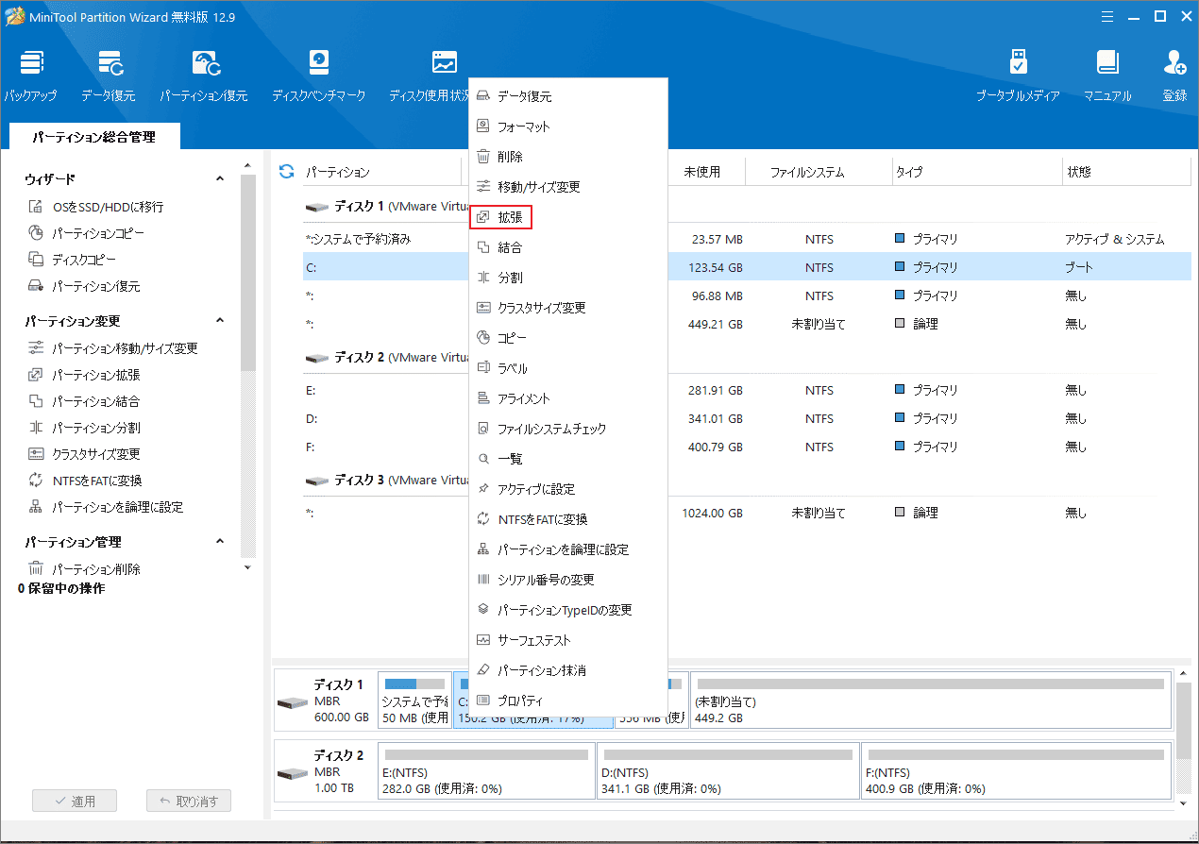1199x844 pixels.
Task: Refresh the partition list icon
Action: 286,172
